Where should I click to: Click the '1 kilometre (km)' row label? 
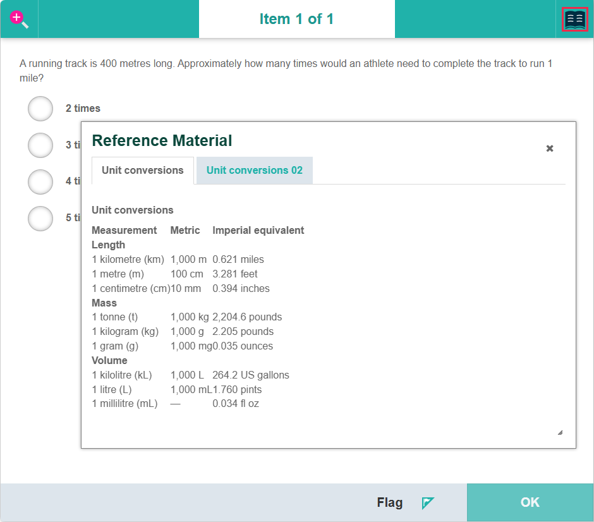(128, 260)
